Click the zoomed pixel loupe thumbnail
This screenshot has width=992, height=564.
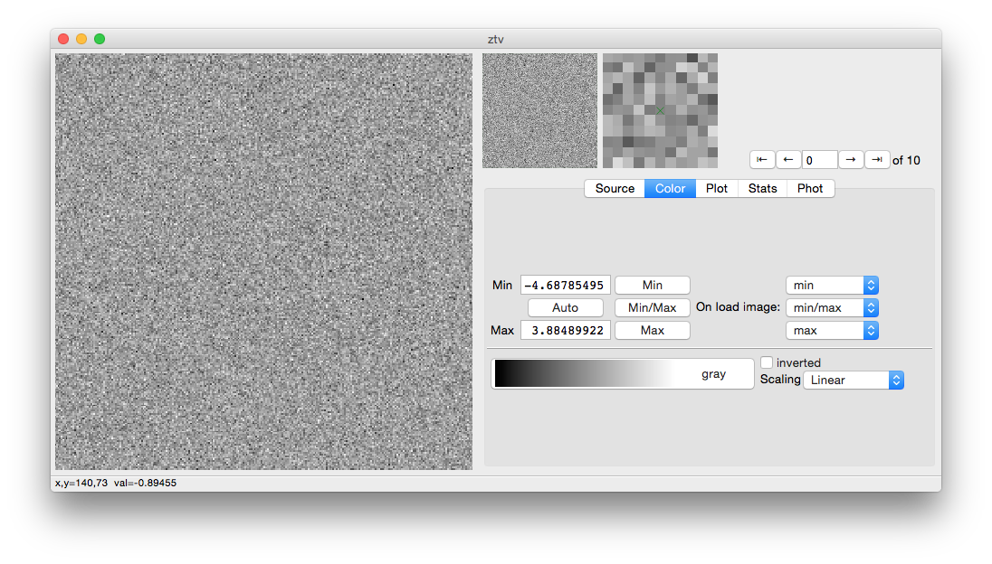[660, 110]
